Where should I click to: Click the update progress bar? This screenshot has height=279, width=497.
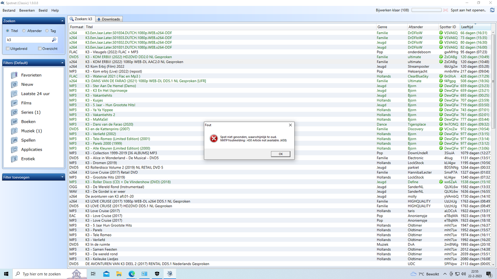426,10
